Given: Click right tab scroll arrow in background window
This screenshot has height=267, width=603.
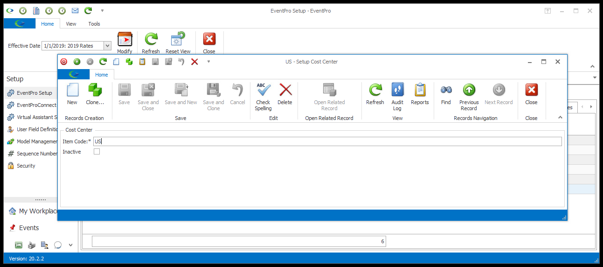Looking at the screenshot, I should coord(591,107).
